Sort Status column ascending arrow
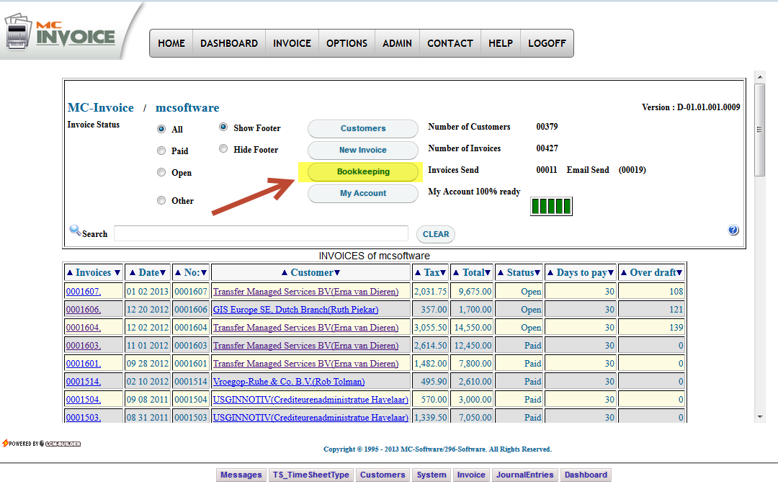This screenshot has width=778, height=484. pos(501,273)
